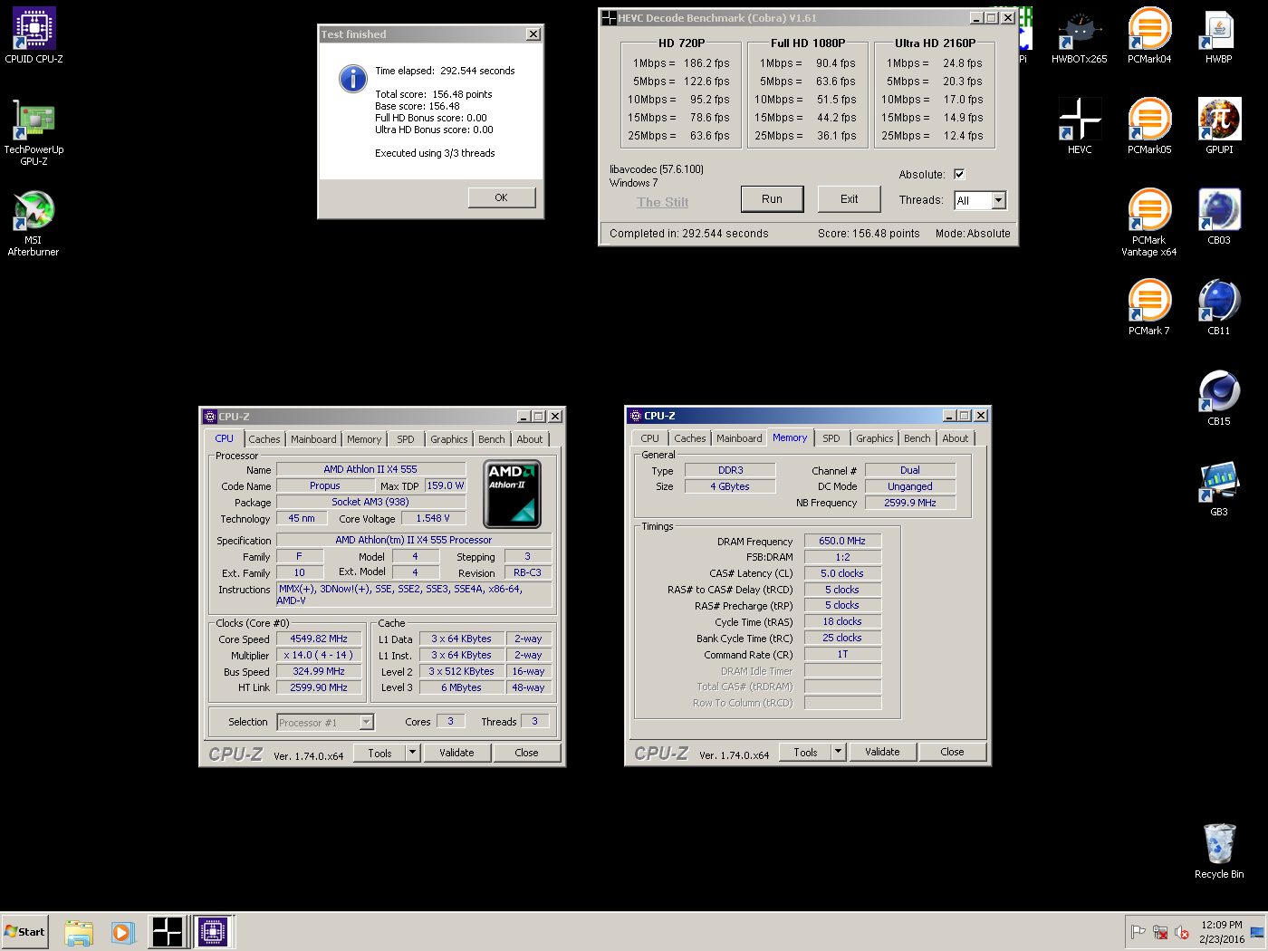
Task: Click OK in Test finished dialog
Action: [501, 197]
